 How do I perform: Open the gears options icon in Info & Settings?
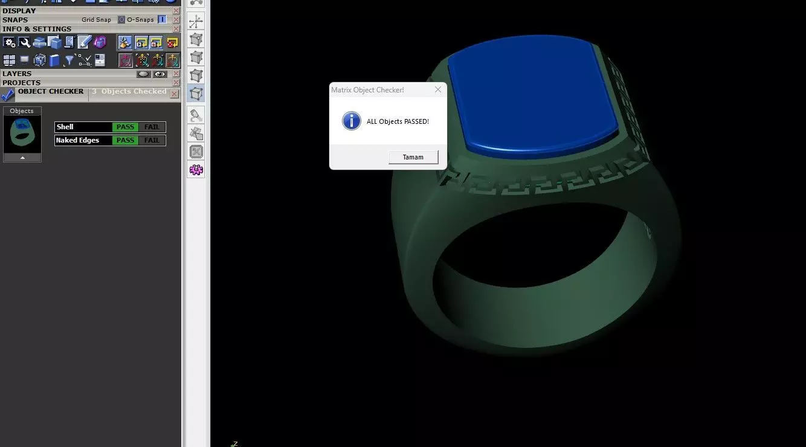9,42
